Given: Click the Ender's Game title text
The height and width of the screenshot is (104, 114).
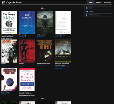Looking at the screenshot, I should point(5,92).
